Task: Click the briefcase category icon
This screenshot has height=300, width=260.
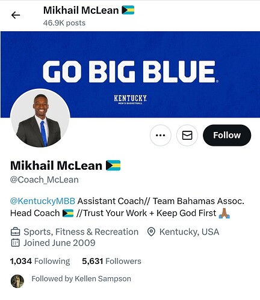Action: click(x=15, y=232)
